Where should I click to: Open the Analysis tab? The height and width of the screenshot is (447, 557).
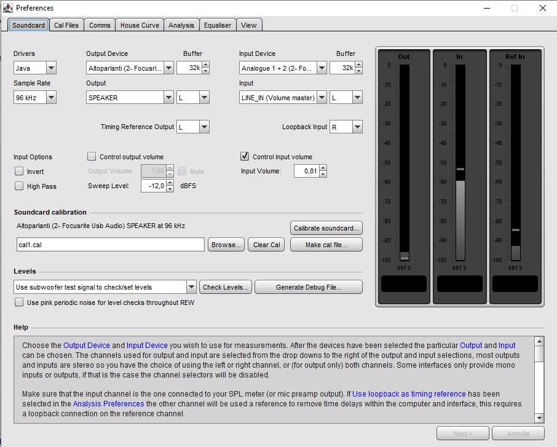tap(181, 25)
